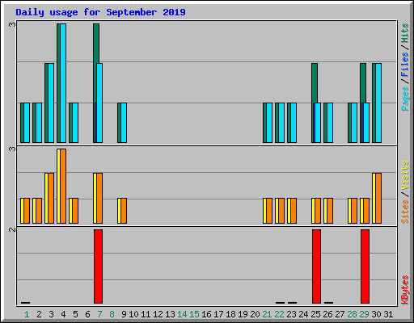The image size is (414, 323).
Task: Click the day label '6' on the x-axis
Action: coord(87,314)
